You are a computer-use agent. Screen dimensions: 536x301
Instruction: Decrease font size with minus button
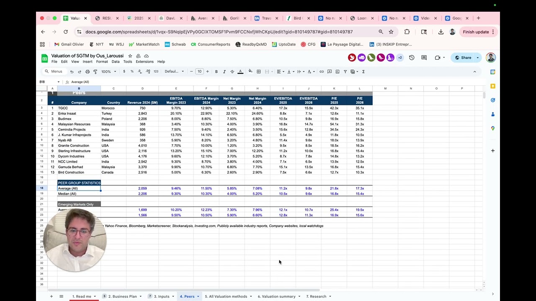click(x=191, y=71)
